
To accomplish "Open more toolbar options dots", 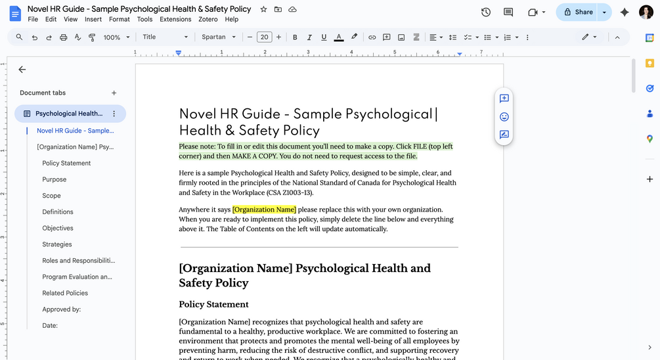I will [527, 37].
